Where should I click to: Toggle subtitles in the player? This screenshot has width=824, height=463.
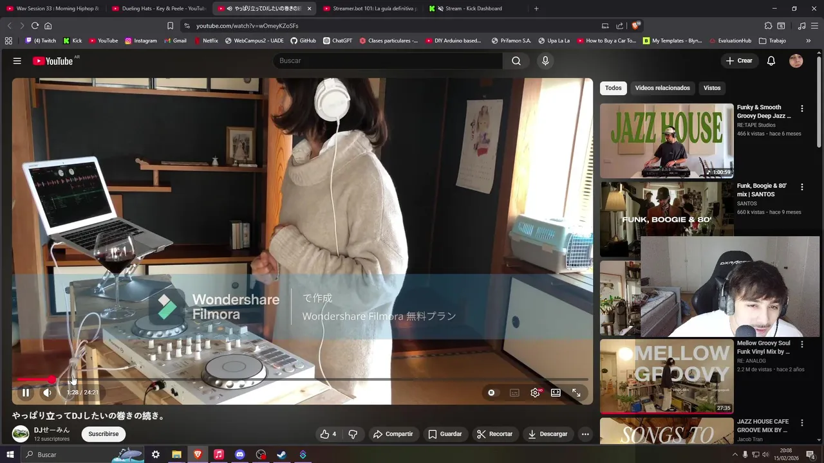514,392
